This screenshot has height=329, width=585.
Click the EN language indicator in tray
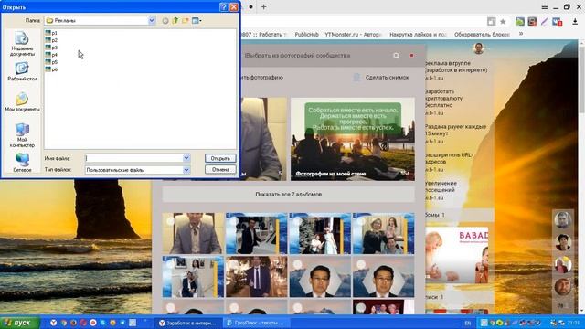468,323
